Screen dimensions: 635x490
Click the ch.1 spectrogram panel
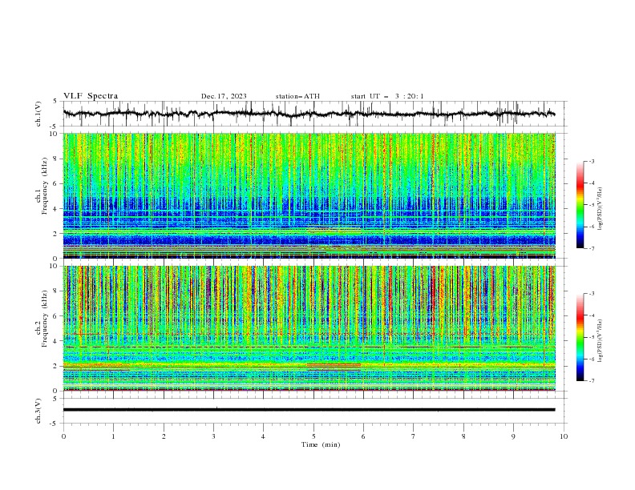(x=309, y=195)
